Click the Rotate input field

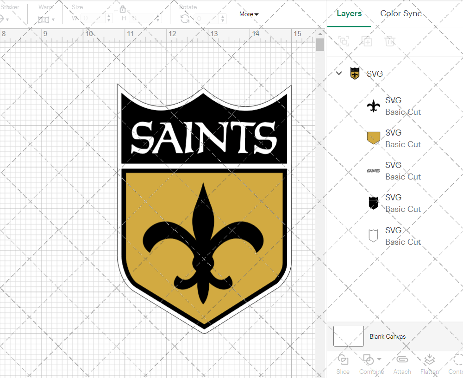click(x=207, y=19)
